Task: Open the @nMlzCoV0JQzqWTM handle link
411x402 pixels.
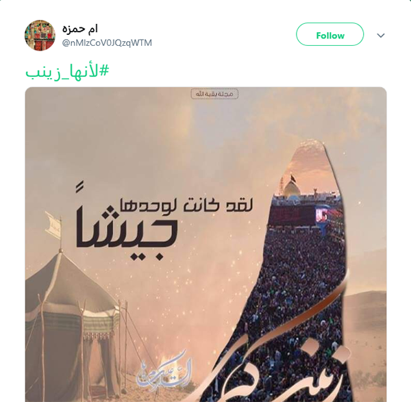Action: 107,42
